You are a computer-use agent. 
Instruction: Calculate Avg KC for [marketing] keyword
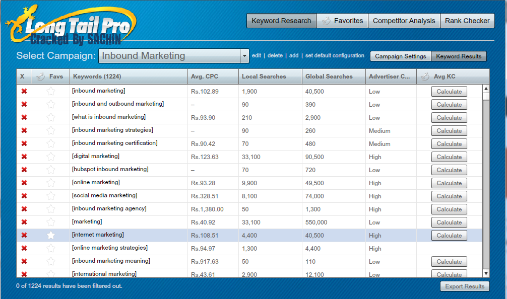tap(449, 222)
